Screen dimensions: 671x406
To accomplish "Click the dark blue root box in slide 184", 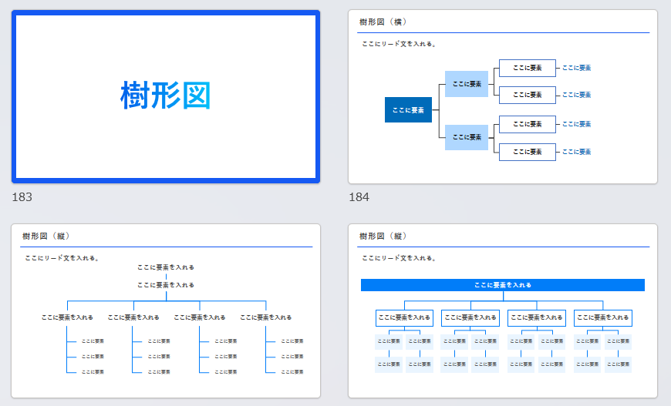I will [x=408, y=110].
